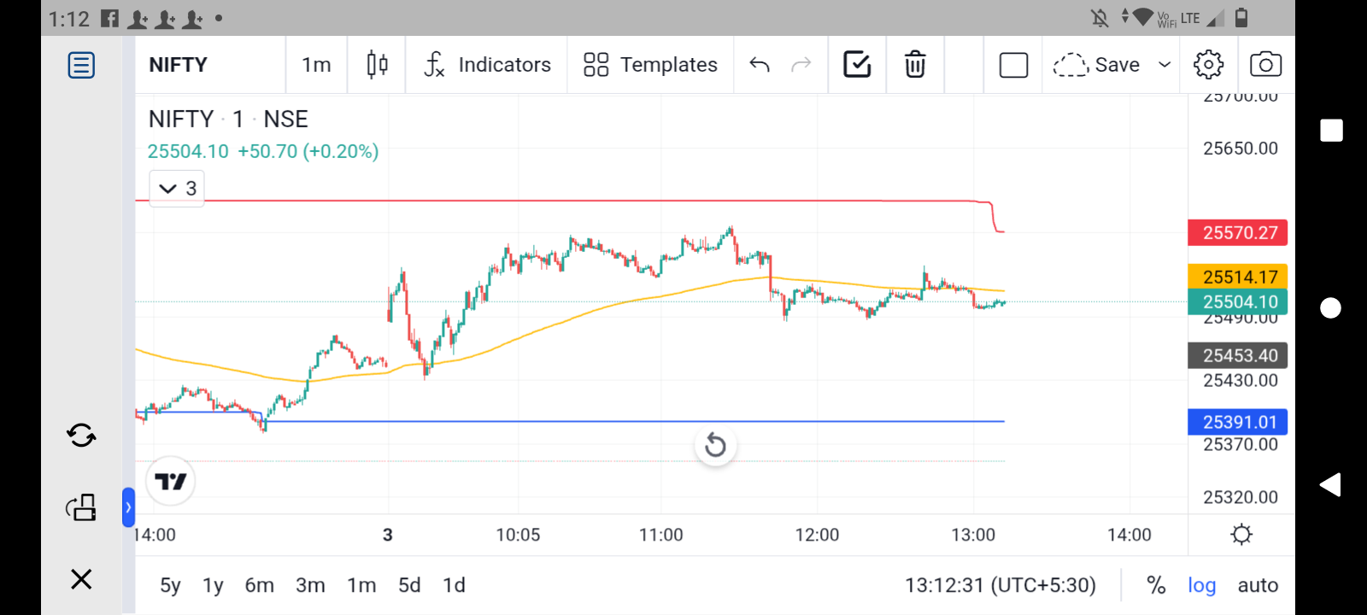Click the gray 25453.40 price label
The height and width of the screenshot is (615, 1367).
pyautogui.click(x=1238, y=355)
